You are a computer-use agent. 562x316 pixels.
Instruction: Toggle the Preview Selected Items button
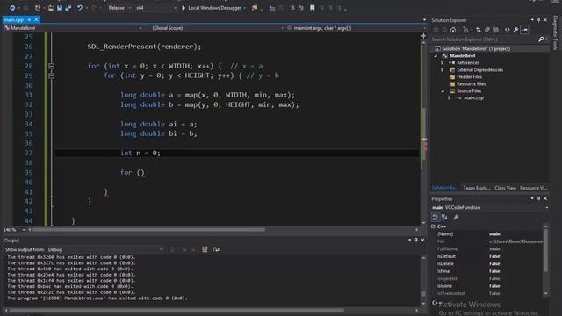(x=525, y=30)
